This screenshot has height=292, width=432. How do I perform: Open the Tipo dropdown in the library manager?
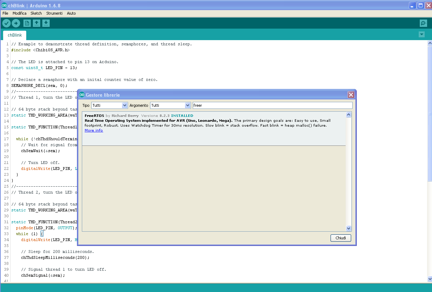point(125,105)
